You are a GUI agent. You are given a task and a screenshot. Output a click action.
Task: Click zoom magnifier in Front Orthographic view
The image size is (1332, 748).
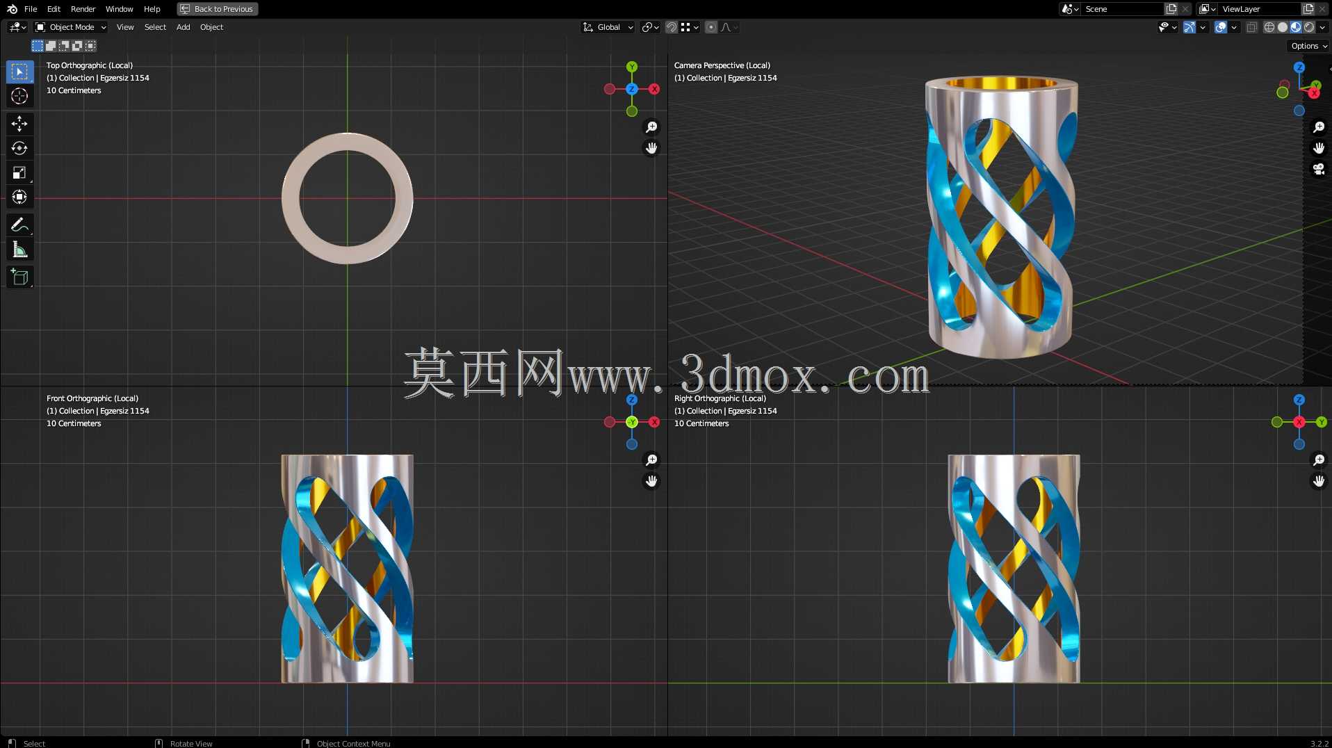pos(651,460)
